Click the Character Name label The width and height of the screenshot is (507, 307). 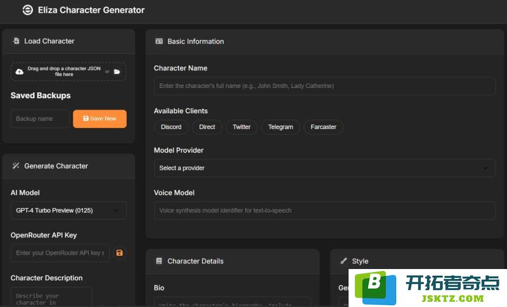[181, 68]
